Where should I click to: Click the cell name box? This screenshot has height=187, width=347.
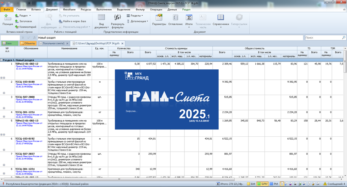click(x=10, y=38)
